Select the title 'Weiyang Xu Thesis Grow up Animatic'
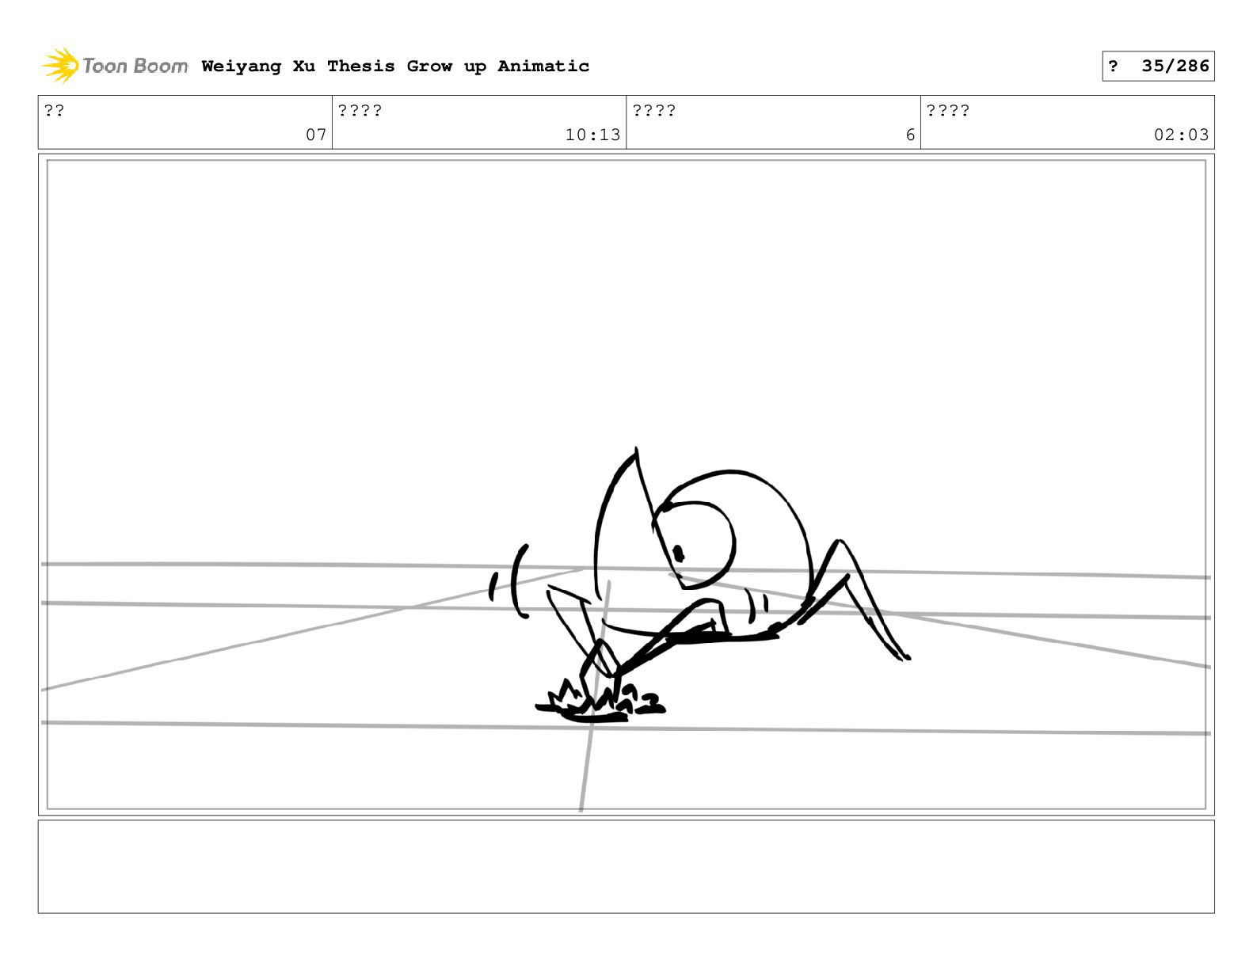The width and height of the screenshot is (1253, 970). [395, 67]
